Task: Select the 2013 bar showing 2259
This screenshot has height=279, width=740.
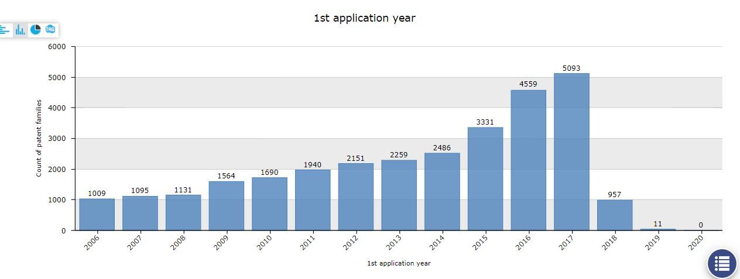Action: (x=399, y=195)
